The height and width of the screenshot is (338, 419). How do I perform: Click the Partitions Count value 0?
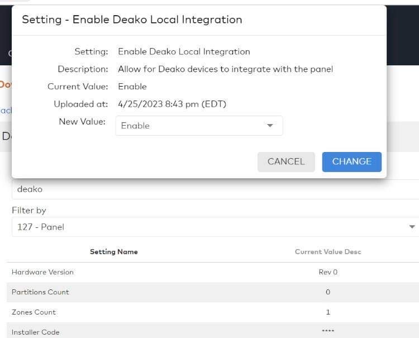[328, 292]
